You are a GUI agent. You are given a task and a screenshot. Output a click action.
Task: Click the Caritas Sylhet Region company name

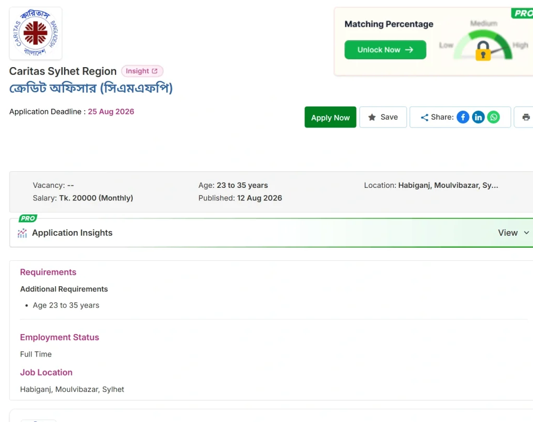click(x=63, y=71)
